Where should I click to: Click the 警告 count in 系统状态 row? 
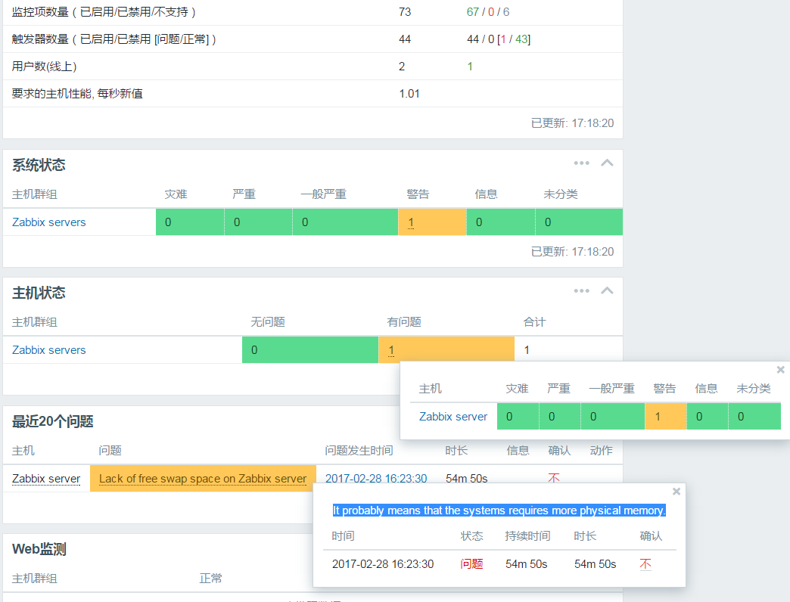point(411,222)
